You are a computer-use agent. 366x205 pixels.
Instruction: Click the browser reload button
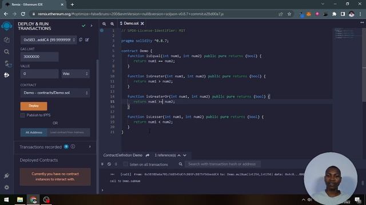(x=23, y=14)
